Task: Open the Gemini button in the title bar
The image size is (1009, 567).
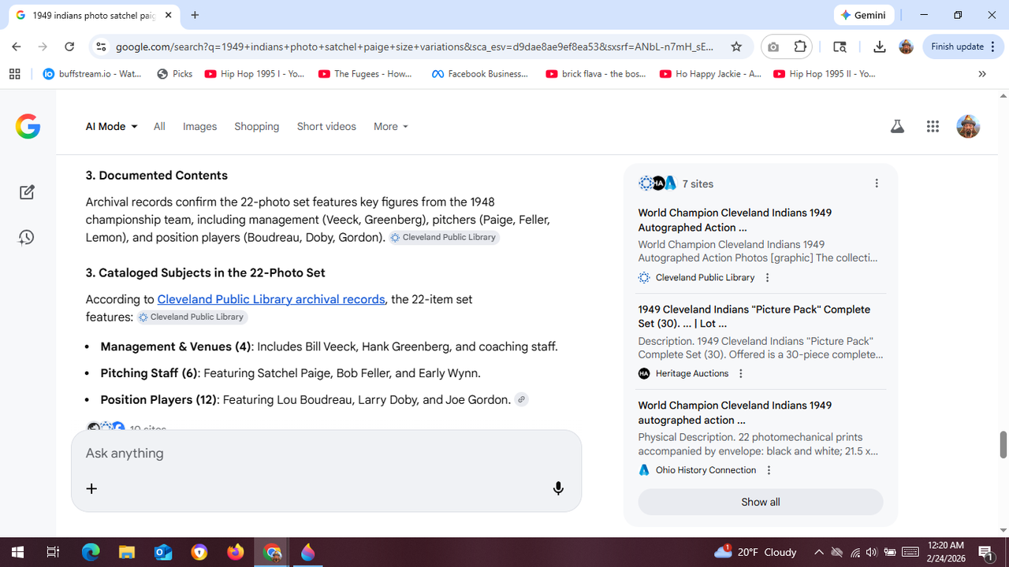Action: 863,15
